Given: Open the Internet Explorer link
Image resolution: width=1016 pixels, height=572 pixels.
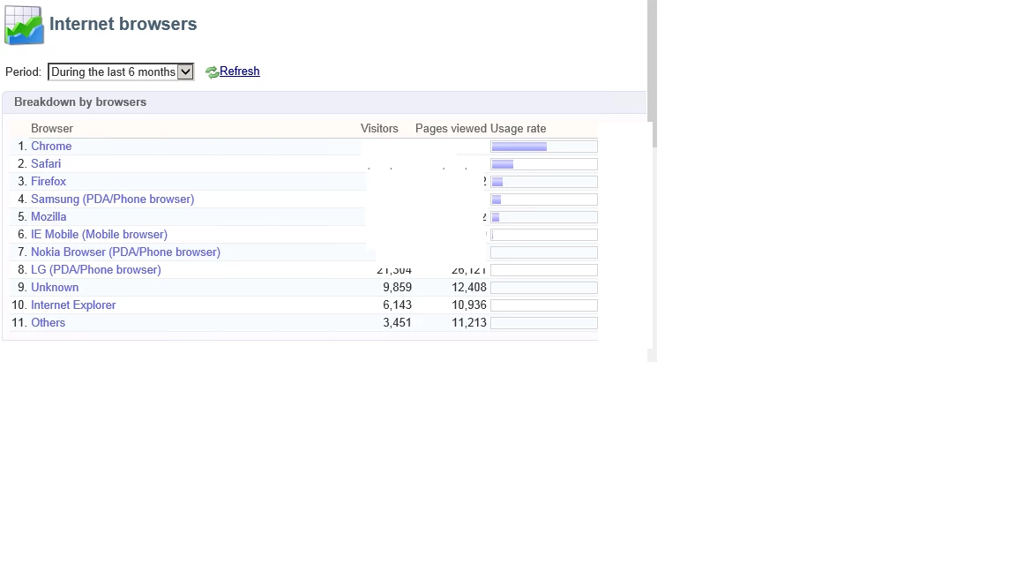Looking at the screenshot, I should point(73,305).
